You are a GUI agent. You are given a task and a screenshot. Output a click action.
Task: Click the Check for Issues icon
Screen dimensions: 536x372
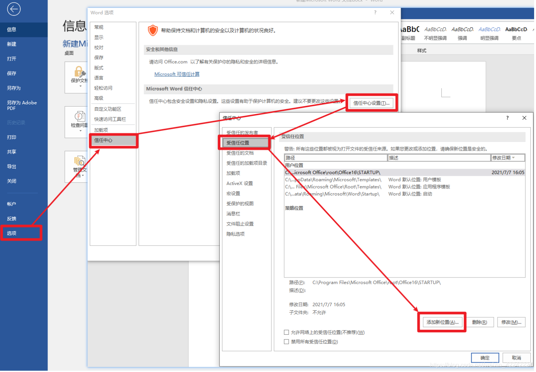80,116
